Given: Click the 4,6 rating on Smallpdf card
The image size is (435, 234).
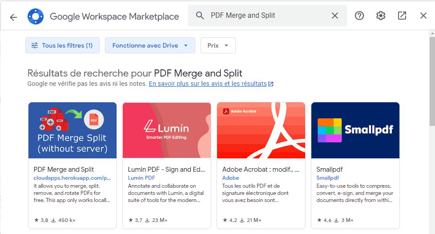Looking at the screenshot, I should tap(324, 220).
